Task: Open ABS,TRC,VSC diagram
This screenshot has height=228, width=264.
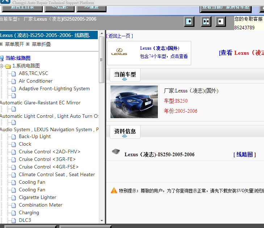Action: click(33, 73)
